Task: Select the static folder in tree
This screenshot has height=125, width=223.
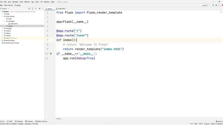Action: coord(9,19)
